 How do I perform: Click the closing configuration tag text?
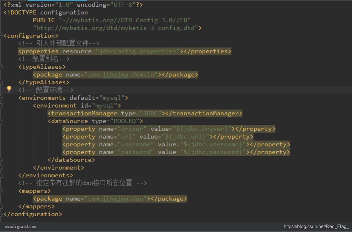click(x=33, y=214)
